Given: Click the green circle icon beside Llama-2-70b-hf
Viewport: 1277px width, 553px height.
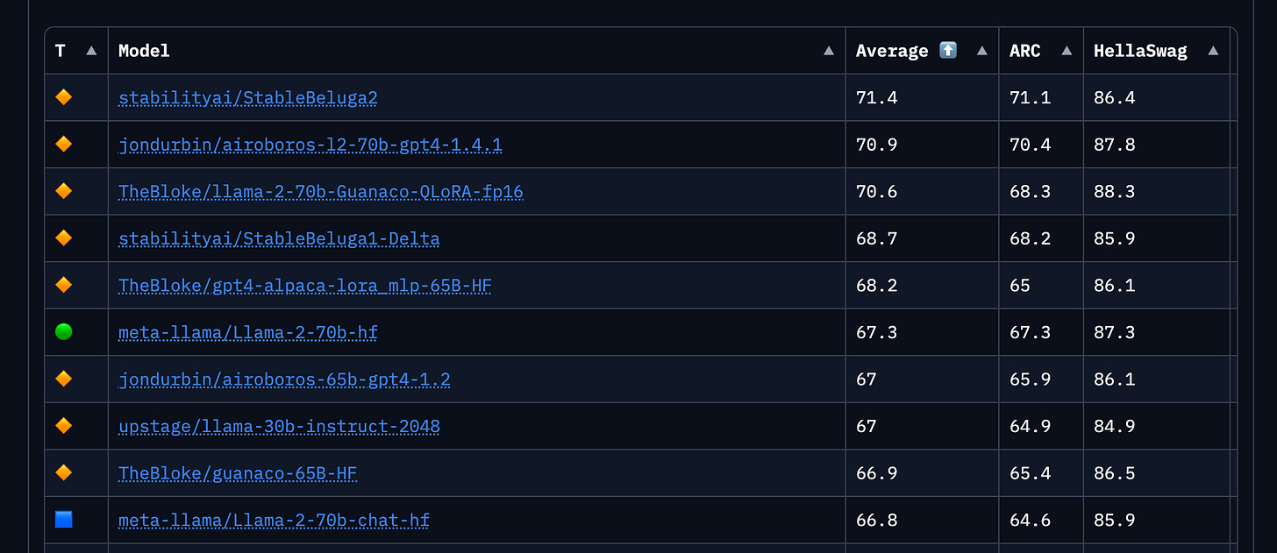Looking at the screenshot, I should pos(63,331).
